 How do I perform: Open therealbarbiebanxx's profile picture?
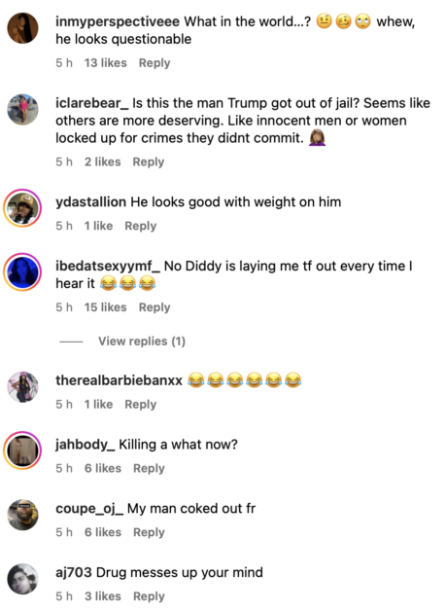point(22,387)
